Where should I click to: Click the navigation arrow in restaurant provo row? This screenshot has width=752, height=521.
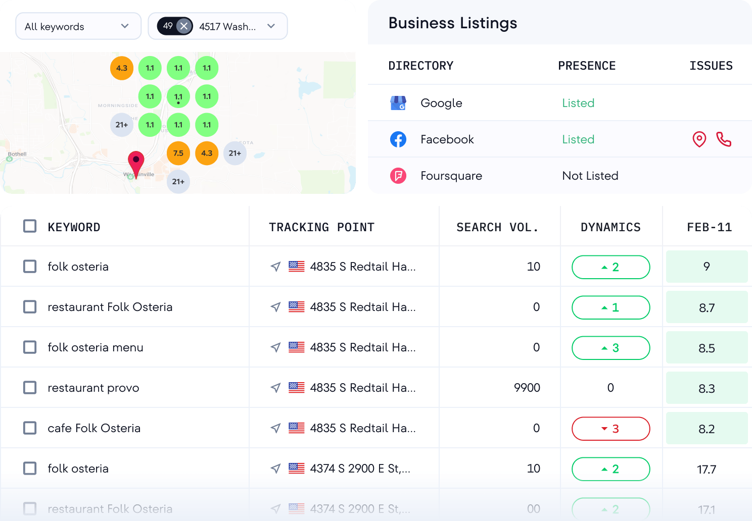[275, 388]
